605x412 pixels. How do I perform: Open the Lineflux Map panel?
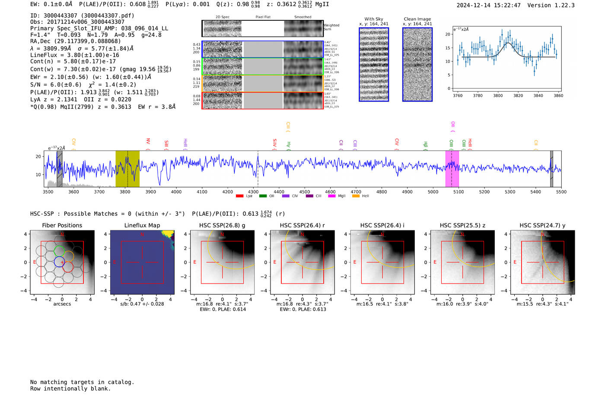coord(142,262)
